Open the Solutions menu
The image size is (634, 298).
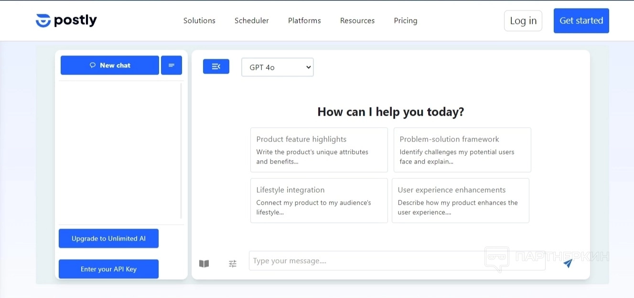[199, 21]
